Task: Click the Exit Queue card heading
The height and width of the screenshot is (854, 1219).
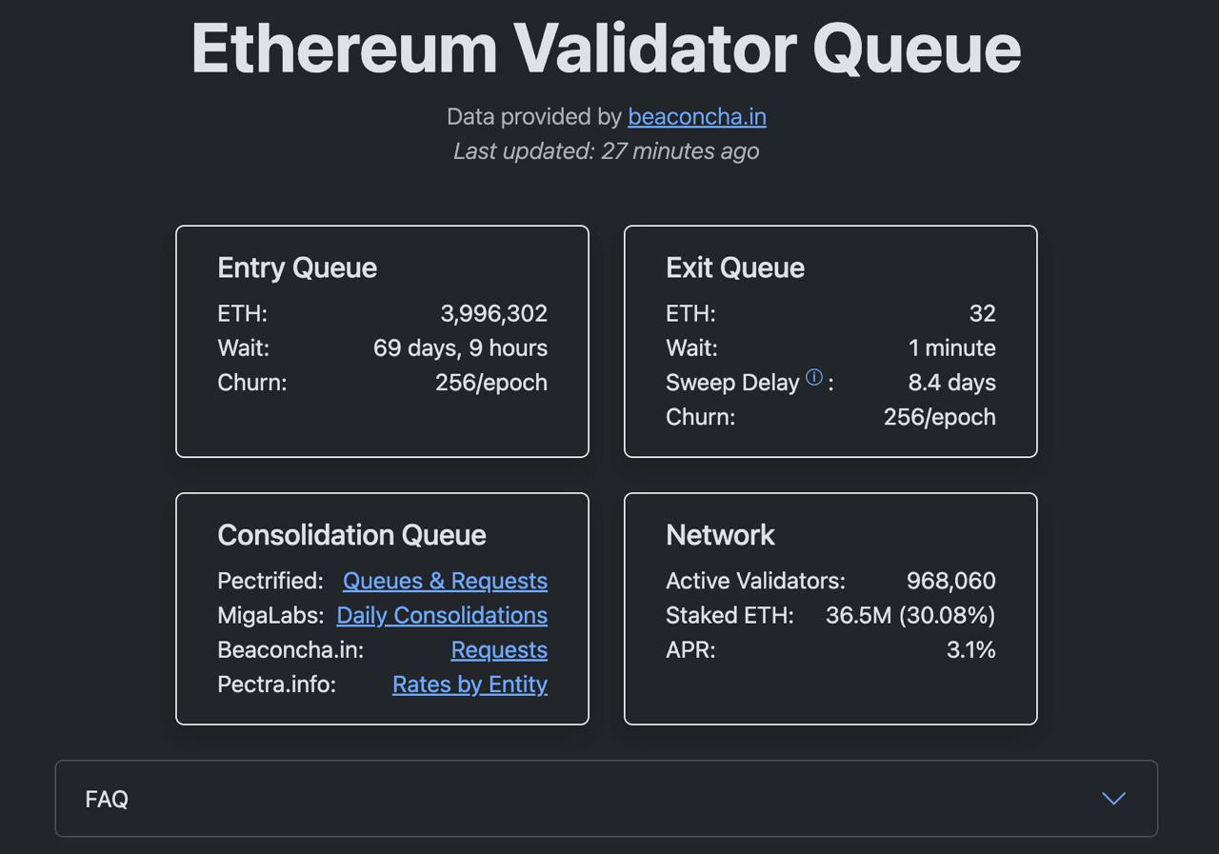Action: pos(735,268)
